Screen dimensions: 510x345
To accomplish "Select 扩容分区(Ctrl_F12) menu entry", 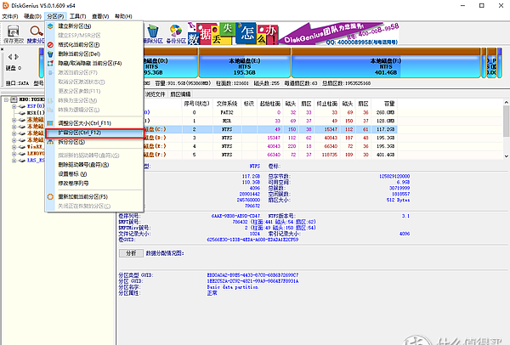I will coord(94,133).
